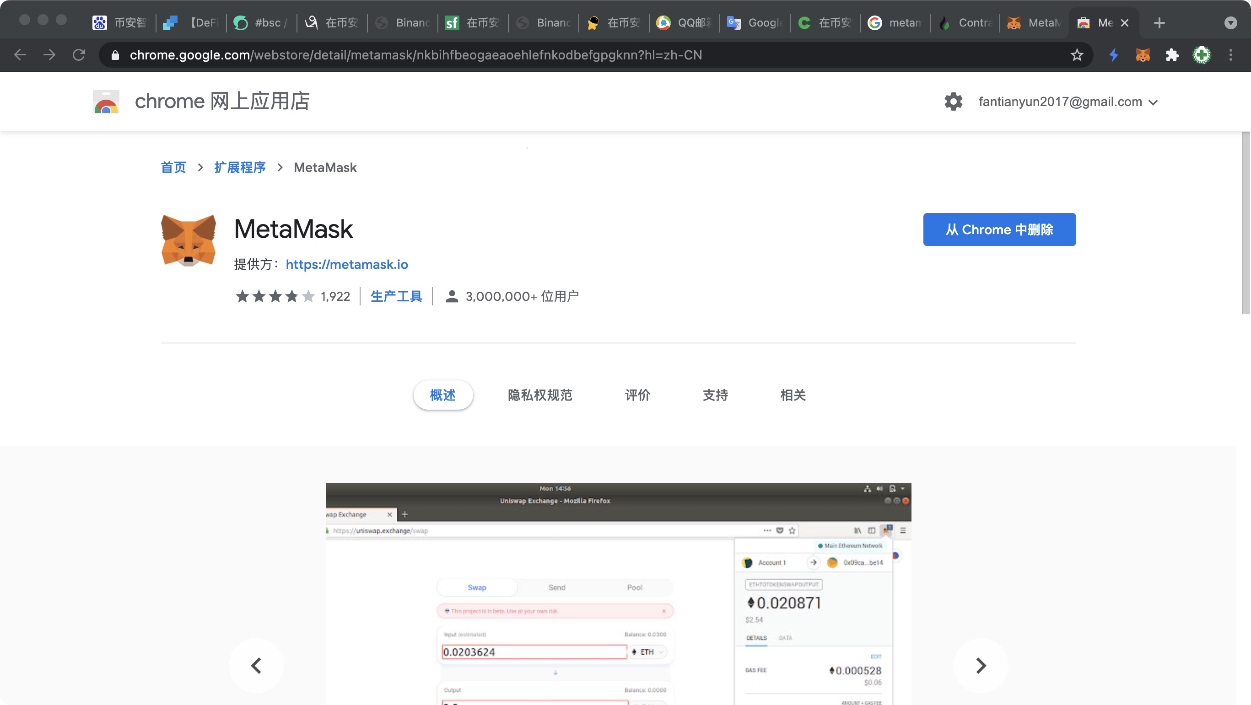Click the page vertical scrollbar
1251x705 pixels.
click(x=1246, y=222)
